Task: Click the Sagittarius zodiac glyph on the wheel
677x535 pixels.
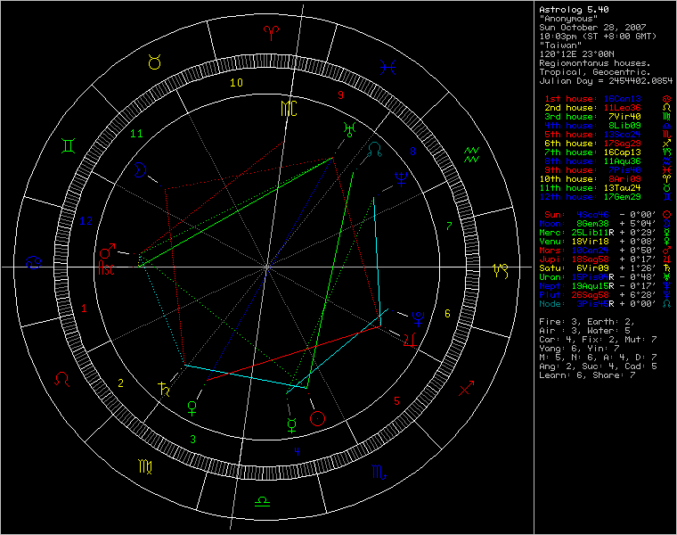Action: click(x=466, y=388)
